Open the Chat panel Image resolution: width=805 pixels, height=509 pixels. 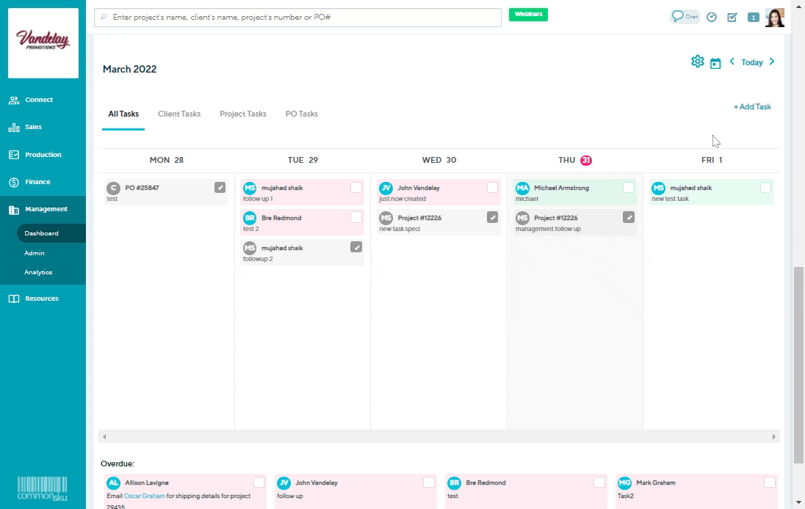pyautogui.click(x=684, y=16)
